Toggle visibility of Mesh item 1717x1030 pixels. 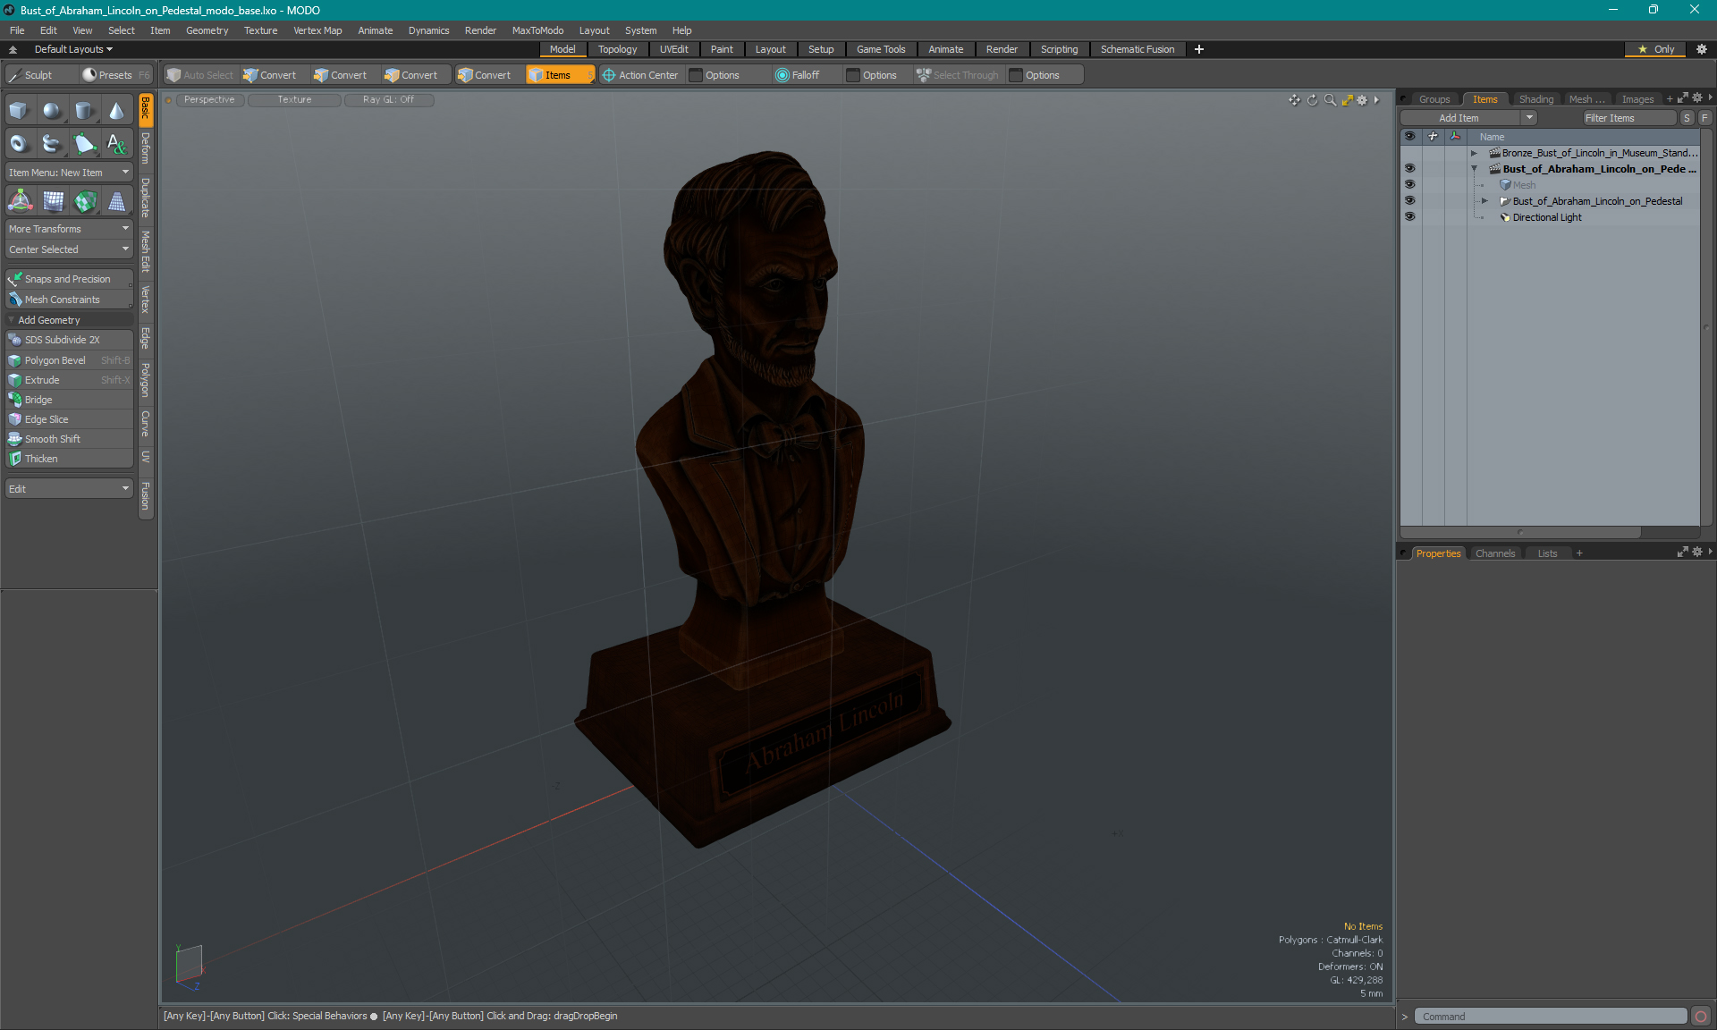tap(1409, 184)
